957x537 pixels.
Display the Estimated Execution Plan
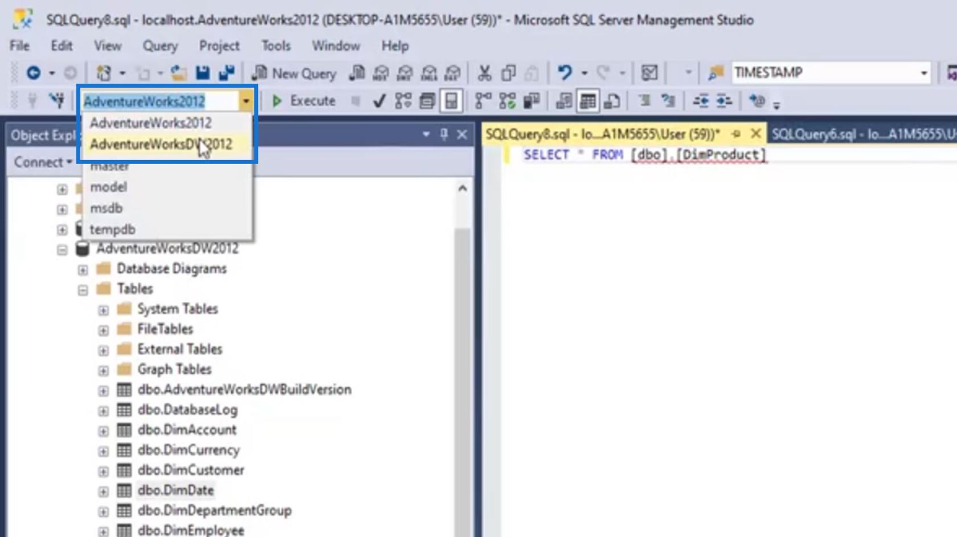point(403,101)
